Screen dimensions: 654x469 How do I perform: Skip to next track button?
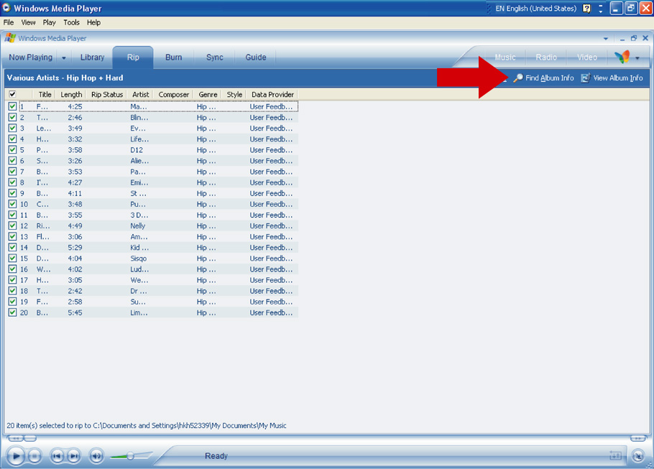pyautogui.click(x=74, y=456)
